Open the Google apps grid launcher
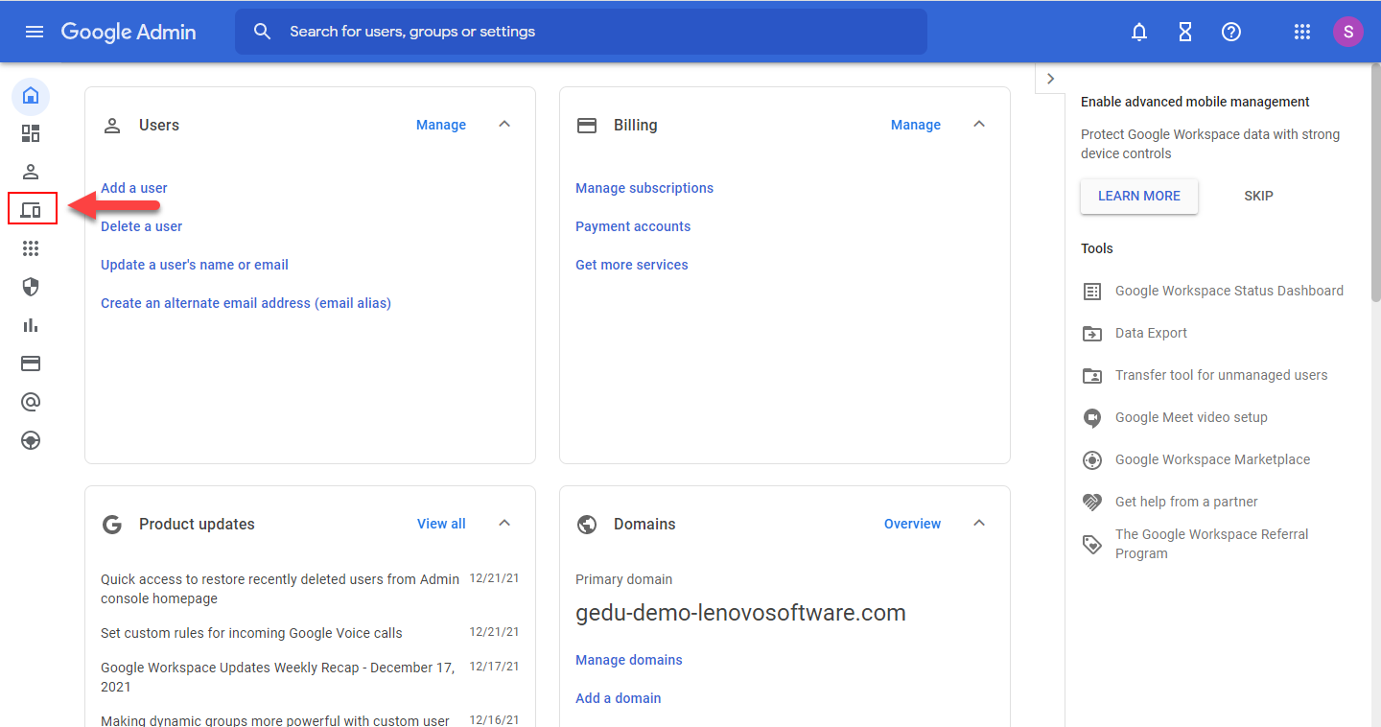Image resolution: width=1381 pixels, height=727 pixels. [x=1301, y=32]
